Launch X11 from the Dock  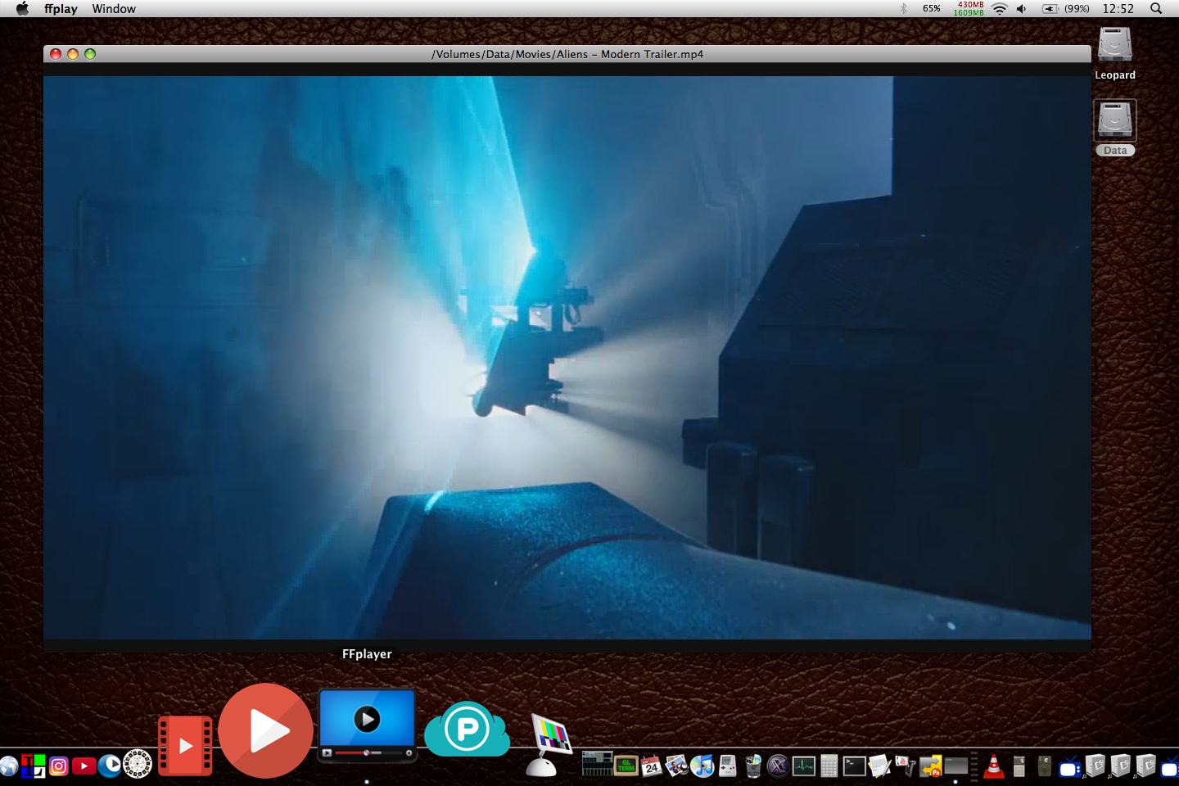coord(779,766)
